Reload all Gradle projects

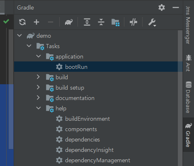22,22
